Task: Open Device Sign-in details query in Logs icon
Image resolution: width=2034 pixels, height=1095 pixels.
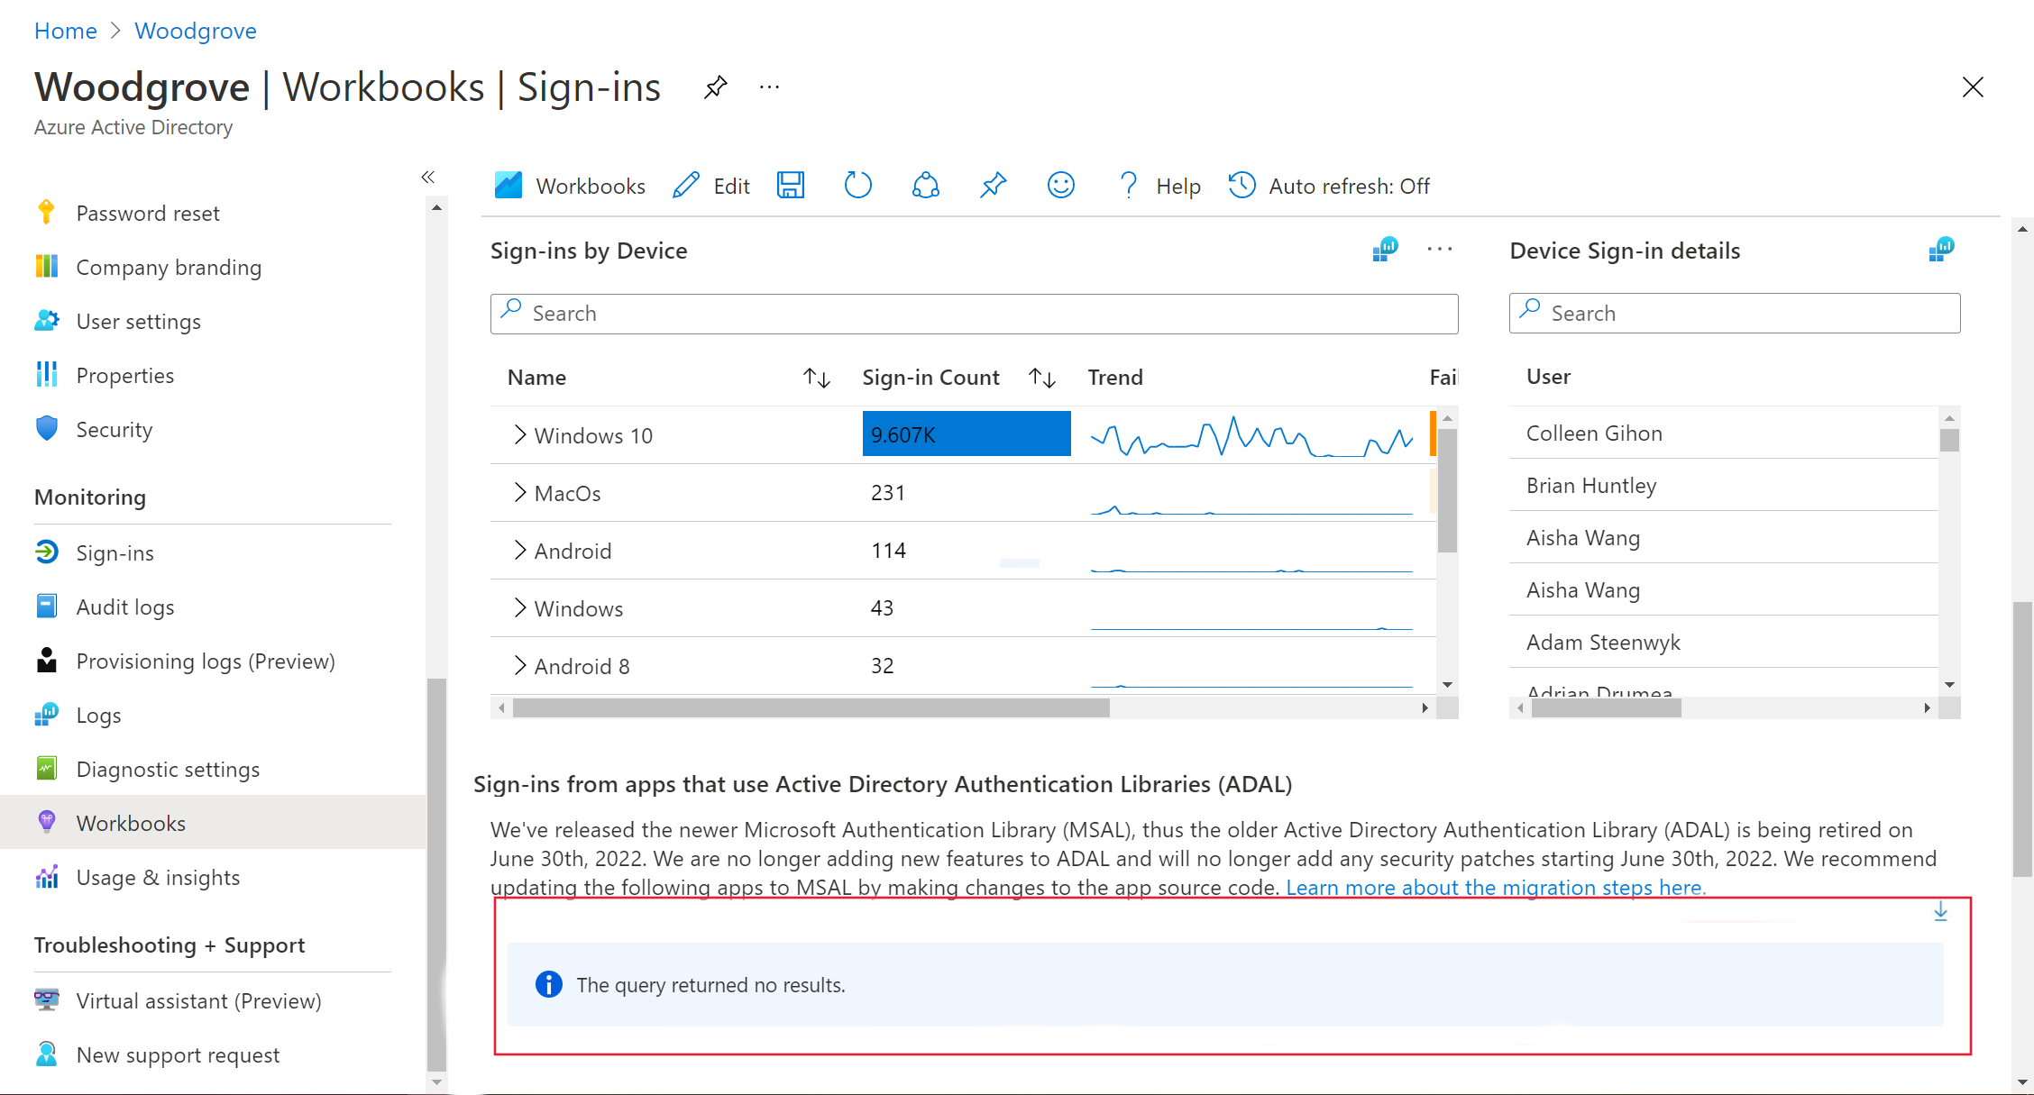Action: pyautogui.click(x=1941, y=250)
